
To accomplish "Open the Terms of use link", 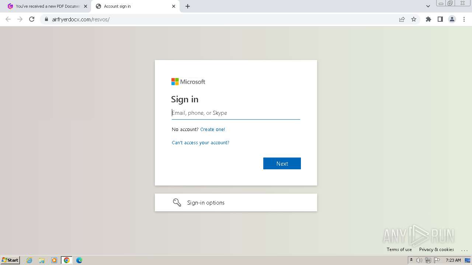I will pos(399,250).
